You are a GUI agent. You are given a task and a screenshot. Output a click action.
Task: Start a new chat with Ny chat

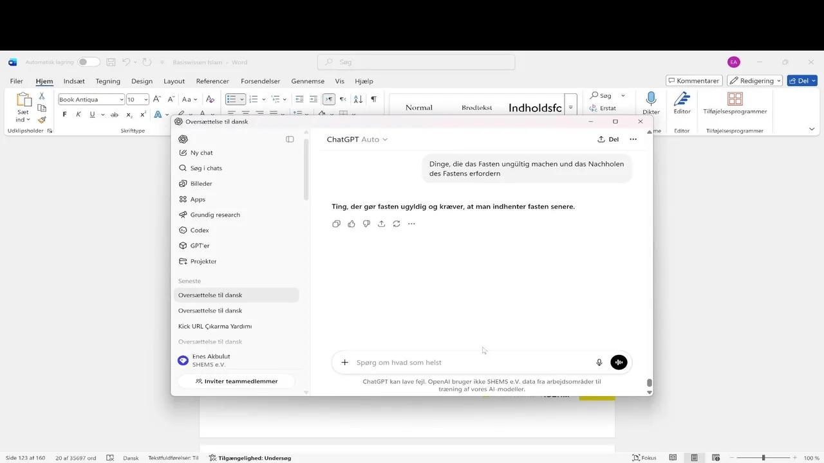pos(201,153)
